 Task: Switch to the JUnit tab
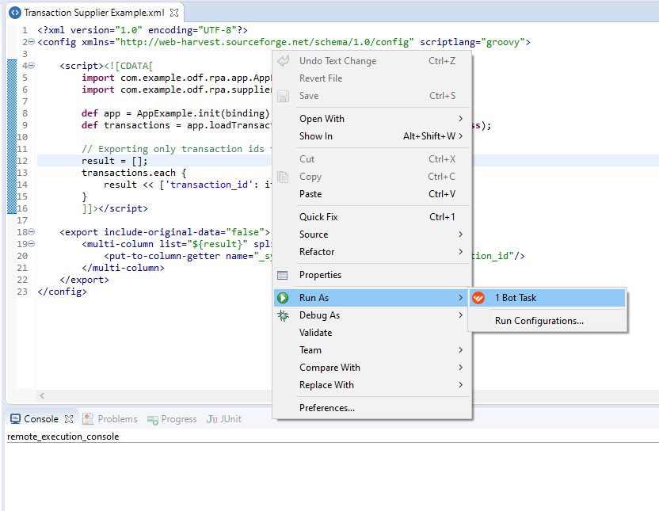pyautogui.click(x=224, y=419)
